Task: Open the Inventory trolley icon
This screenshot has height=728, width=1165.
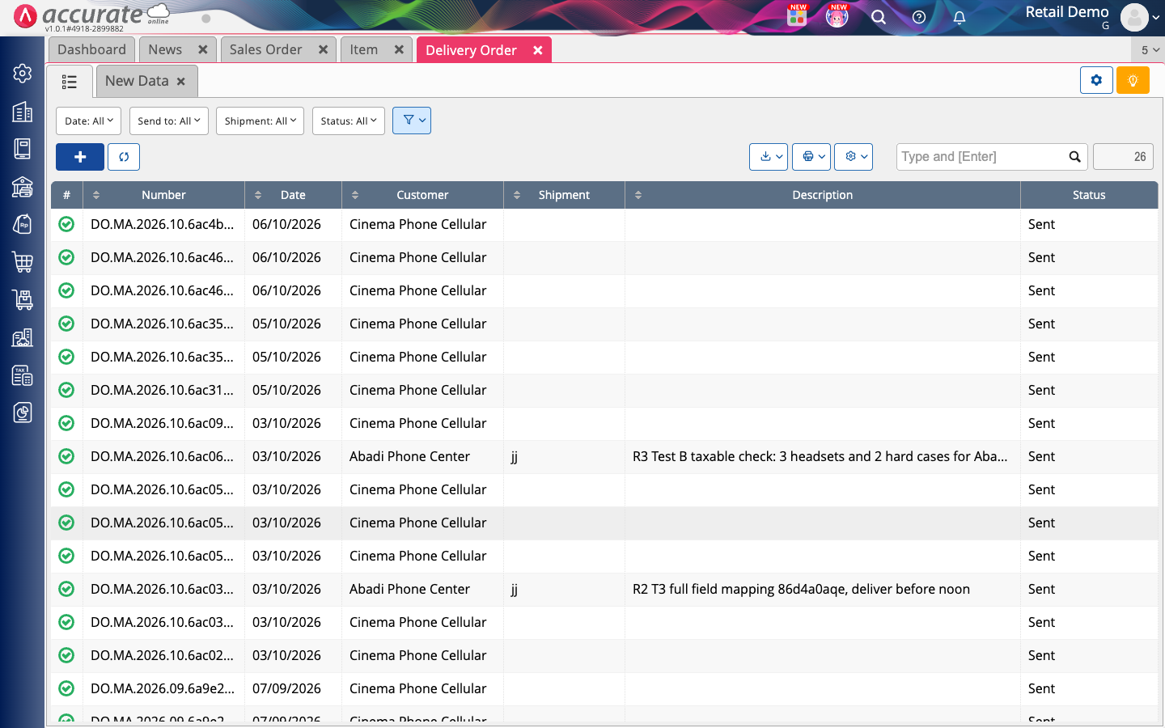Action: pos(23,299)
